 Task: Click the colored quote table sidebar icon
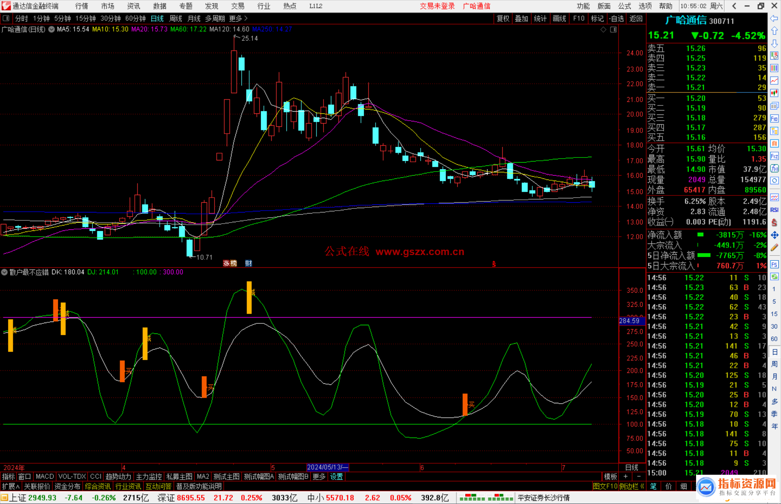click(774, 68)
